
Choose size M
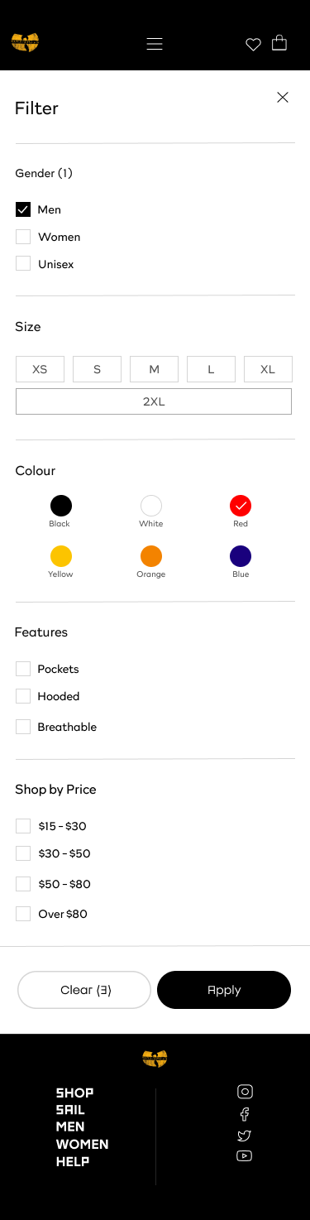(154, 369)
